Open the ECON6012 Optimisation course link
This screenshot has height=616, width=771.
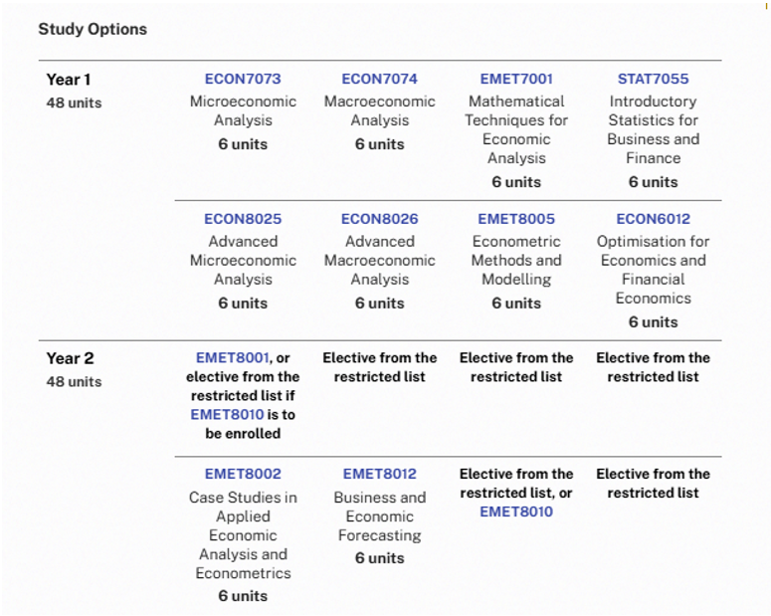point(653,219)
